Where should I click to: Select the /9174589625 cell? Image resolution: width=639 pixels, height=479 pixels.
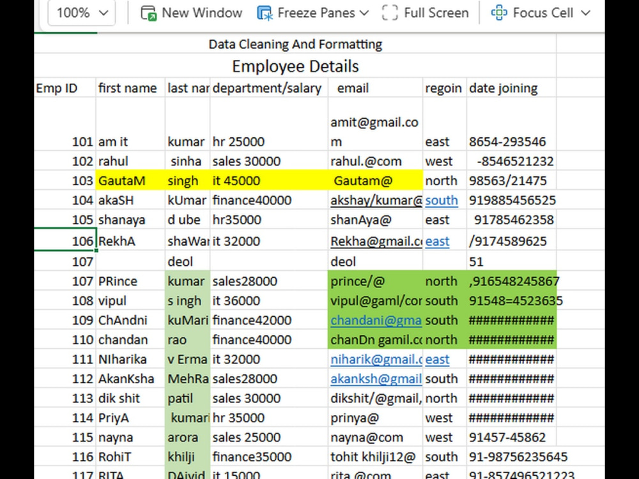pyautogui.click(x=511, y=241)
